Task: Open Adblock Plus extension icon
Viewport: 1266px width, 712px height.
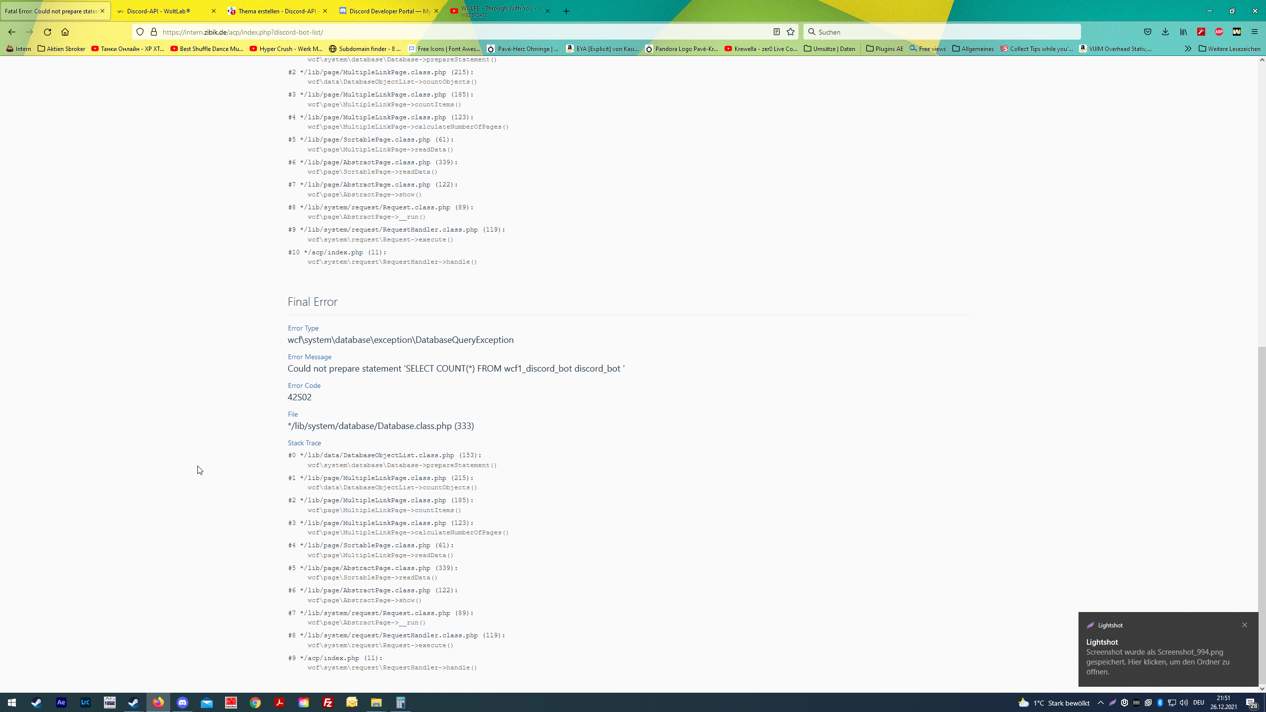Action: 1219,32
